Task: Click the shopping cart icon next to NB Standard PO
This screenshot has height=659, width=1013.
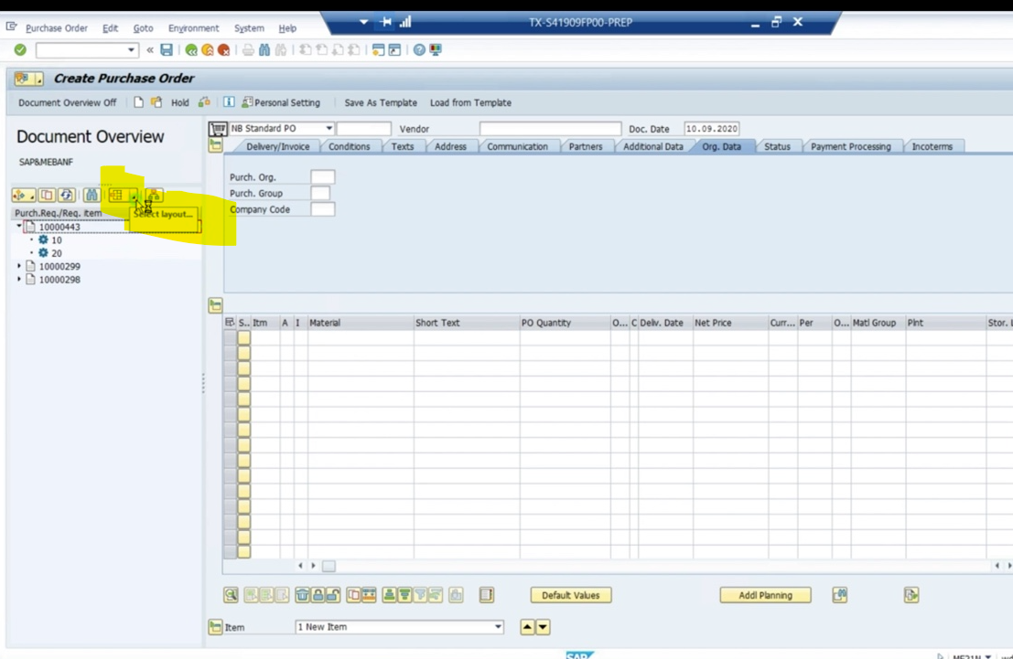Action: tap(218, 129)
